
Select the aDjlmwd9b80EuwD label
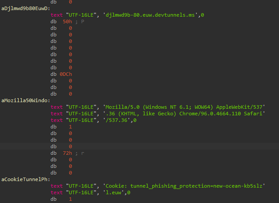[x=26, y=8]
